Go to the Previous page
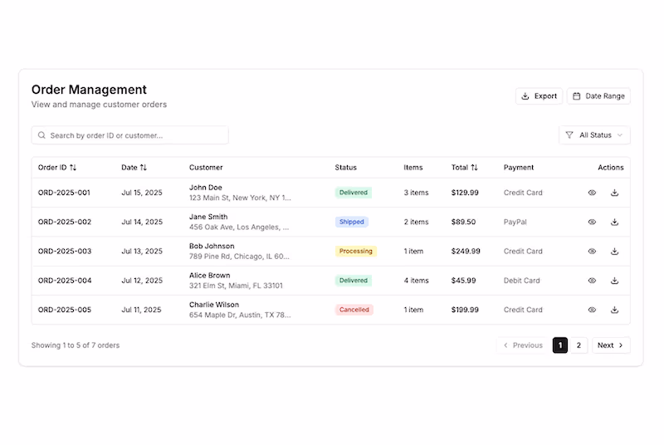 [524, 345]
